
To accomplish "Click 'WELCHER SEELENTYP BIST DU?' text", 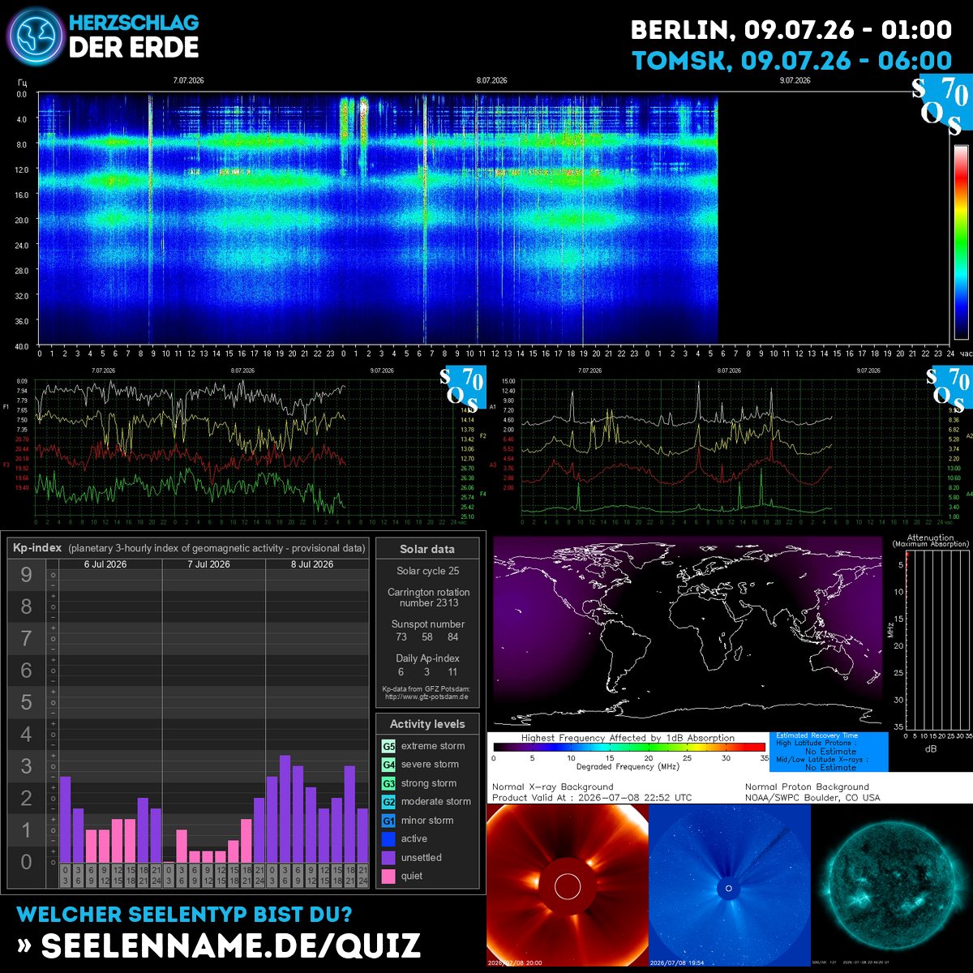I will (184, 915).
